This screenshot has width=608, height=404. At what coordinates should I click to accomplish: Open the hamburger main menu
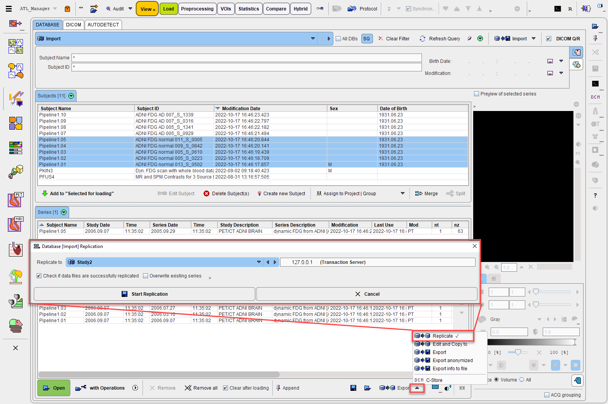9,9
